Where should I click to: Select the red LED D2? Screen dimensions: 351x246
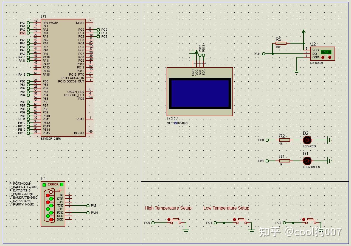click(x=307, y=140)
